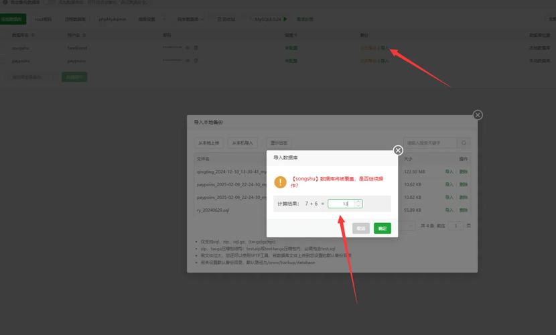Screen dimensions: 556x335
Task: Close the 导入数据库 confirmation dialog
Action: coord(398,151)
